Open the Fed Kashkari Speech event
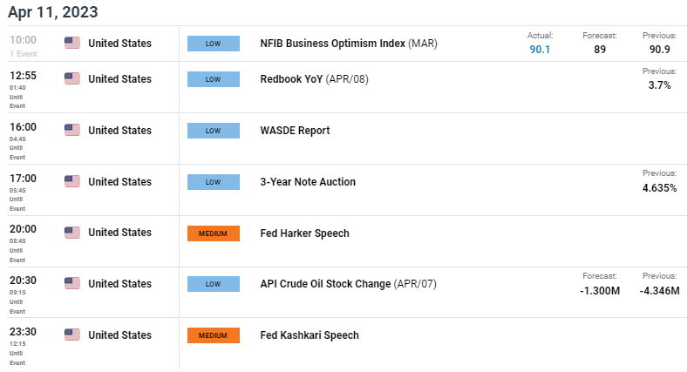Viewport: 687px width, 372px height. pyautogui.click(x=309, y=335)
